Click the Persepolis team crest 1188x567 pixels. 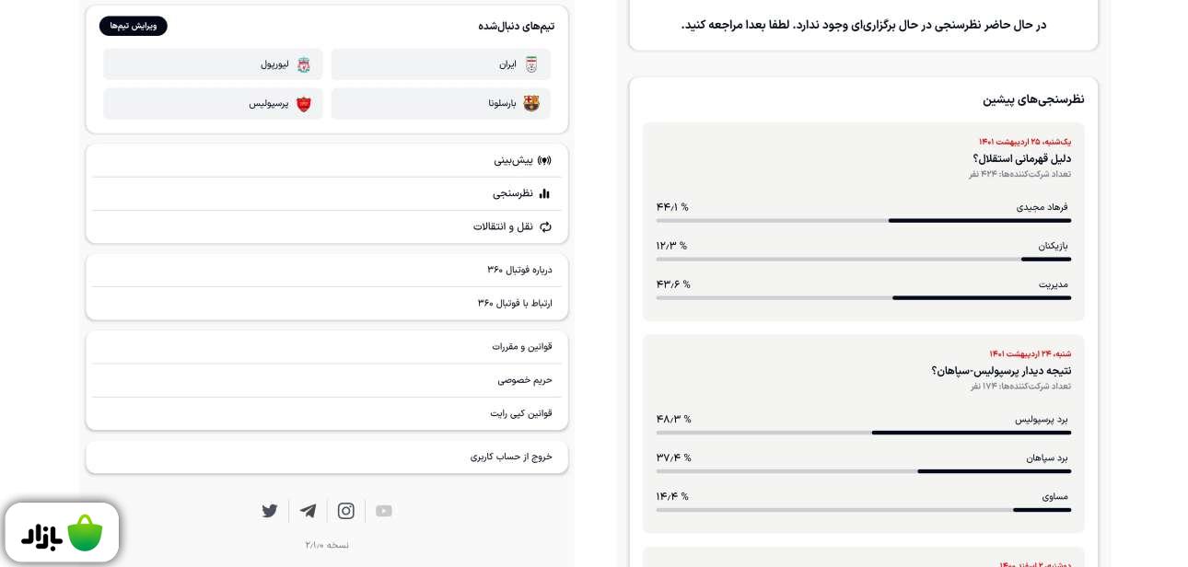303,104
